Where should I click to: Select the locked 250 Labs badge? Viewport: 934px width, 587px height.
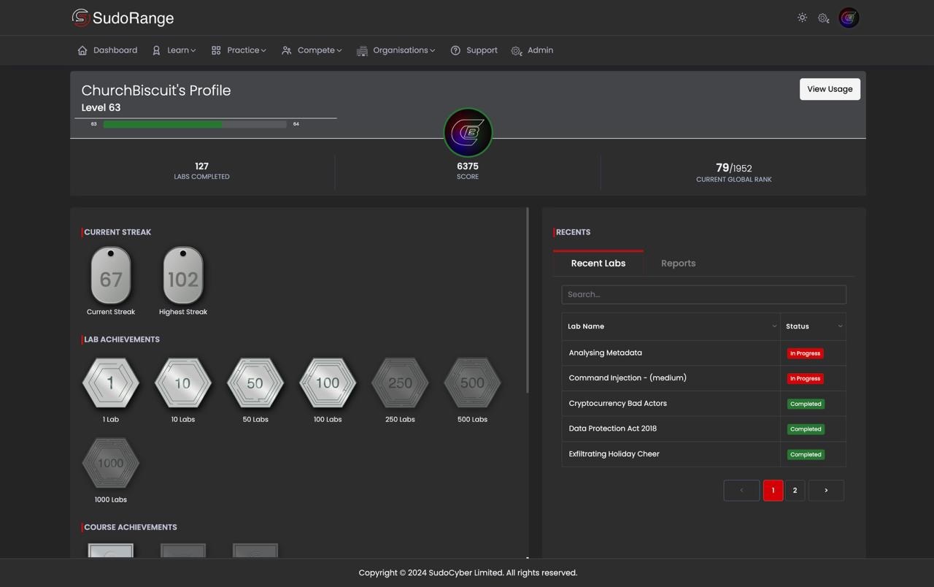[x=400, y=383]
